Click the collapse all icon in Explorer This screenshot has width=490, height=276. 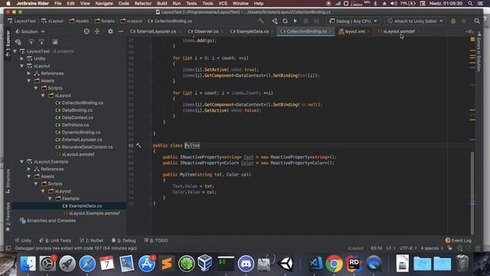tap(97, 31)
